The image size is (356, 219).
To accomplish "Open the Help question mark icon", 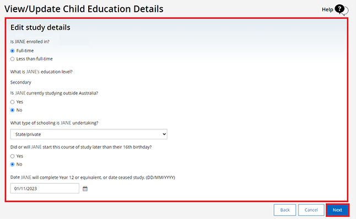I will click(x=341, y=10).
